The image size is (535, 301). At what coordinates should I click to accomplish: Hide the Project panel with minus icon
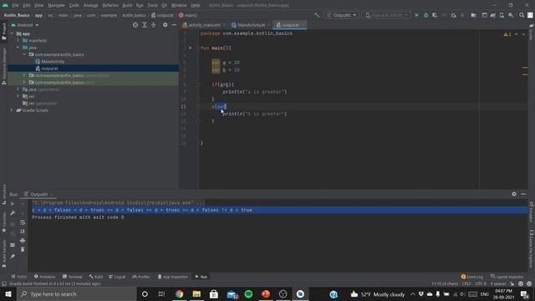[174, 25]
